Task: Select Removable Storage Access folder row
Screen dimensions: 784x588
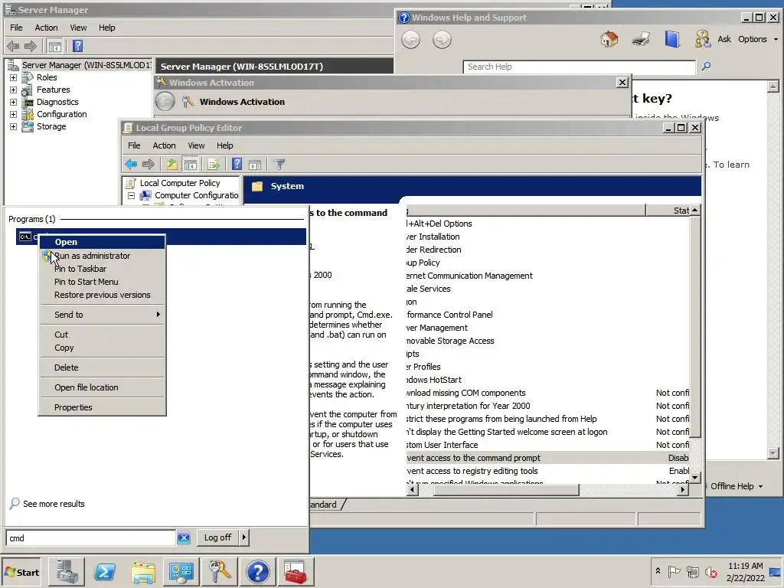Action: [x=548, y=341]
